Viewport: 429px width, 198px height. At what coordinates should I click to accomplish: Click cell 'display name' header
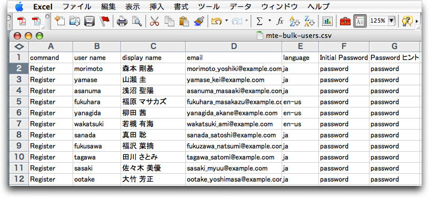[153, 58]
